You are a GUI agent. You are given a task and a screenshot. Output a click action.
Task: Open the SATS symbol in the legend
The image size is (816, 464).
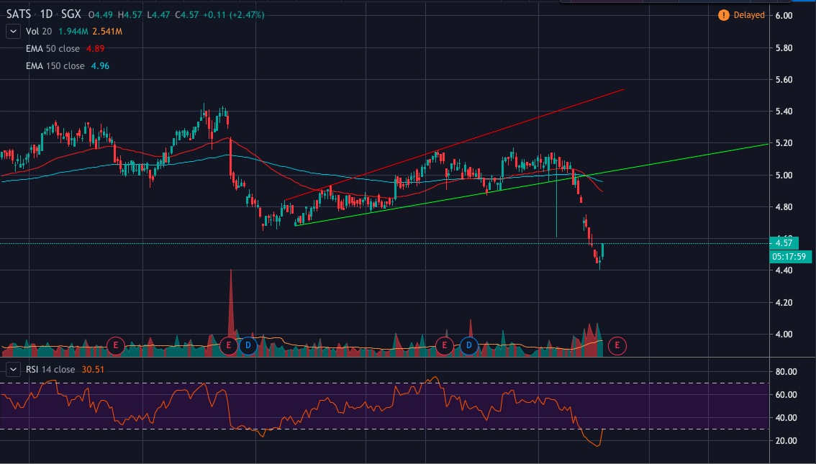click(x=18, y=14)
